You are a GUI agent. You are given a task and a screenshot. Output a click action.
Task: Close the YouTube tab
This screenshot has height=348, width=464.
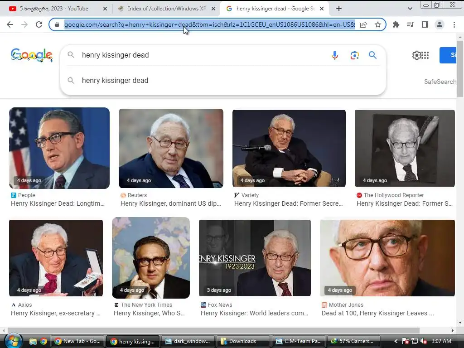pyautogui.click(x=105, y=9)
